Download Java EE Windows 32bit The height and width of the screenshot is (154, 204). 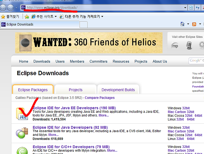186,108
